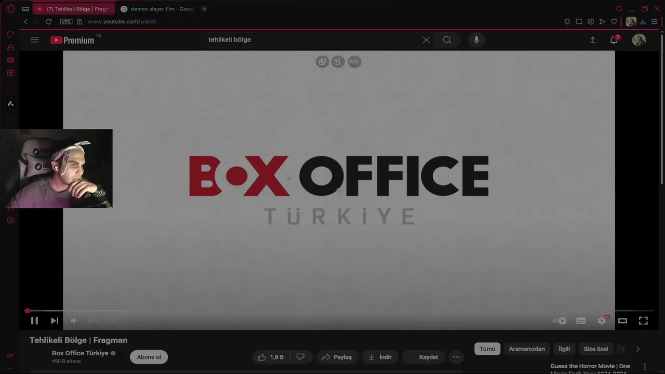
Task: Click the second video overlay icon with arrow
Action: coord(338,62)
